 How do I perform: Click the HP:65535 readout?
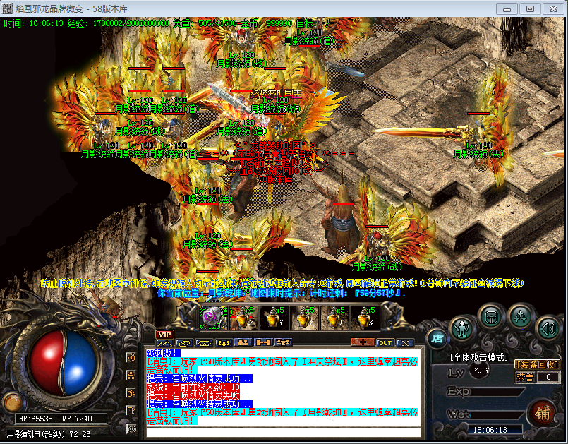pos(35,419)
